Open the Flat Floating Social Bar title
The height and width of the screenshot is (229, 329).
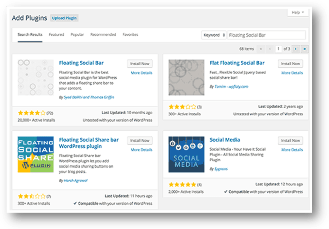tap(237, 63)
